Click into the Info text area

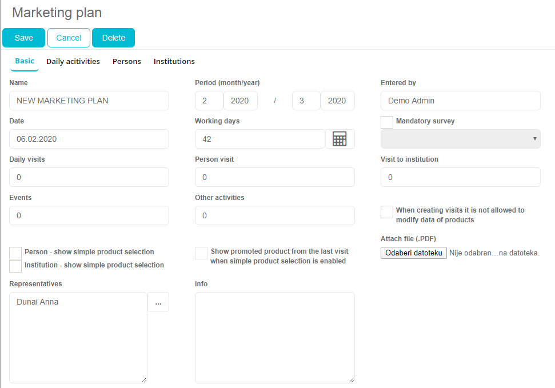(274, 337)
